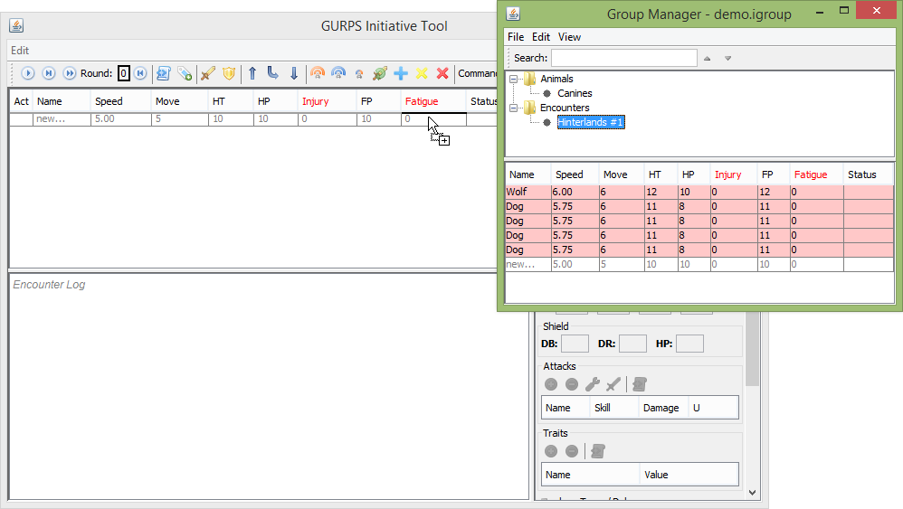Click the Attacks wrench icon

point(593,384)
